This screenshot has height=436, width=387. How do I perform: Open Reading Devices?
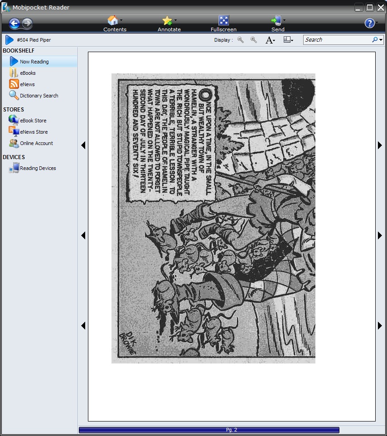(38, 168)
